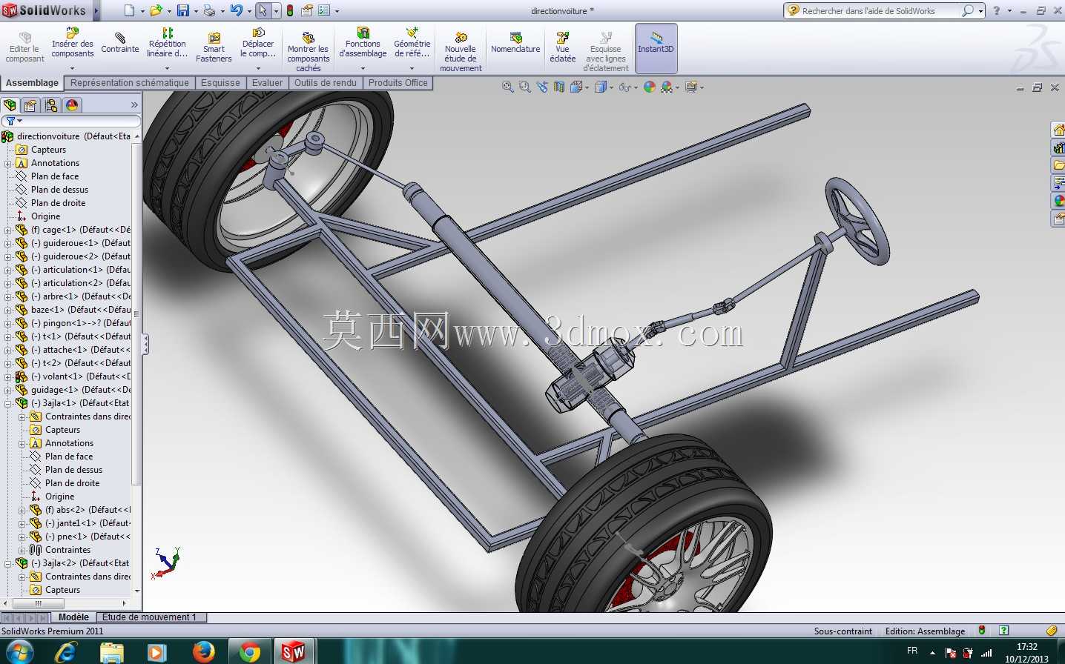The width and height of the screenshot is (1065, 664).
Task: Toggle the Select cursor tool
Action: [263, 10]
